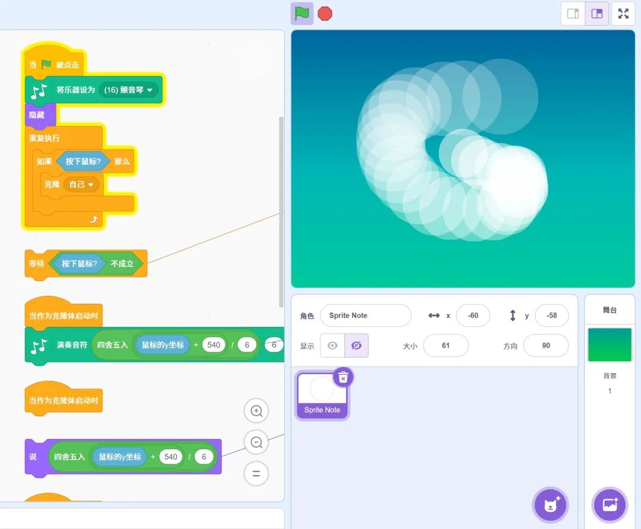Click the 克隆 create clone block

coord(52,184)
